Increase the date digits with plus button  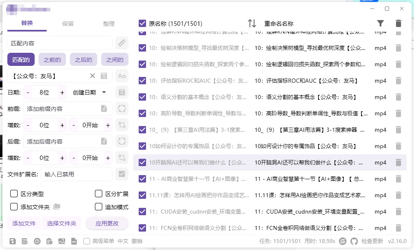tap(62, 92)
